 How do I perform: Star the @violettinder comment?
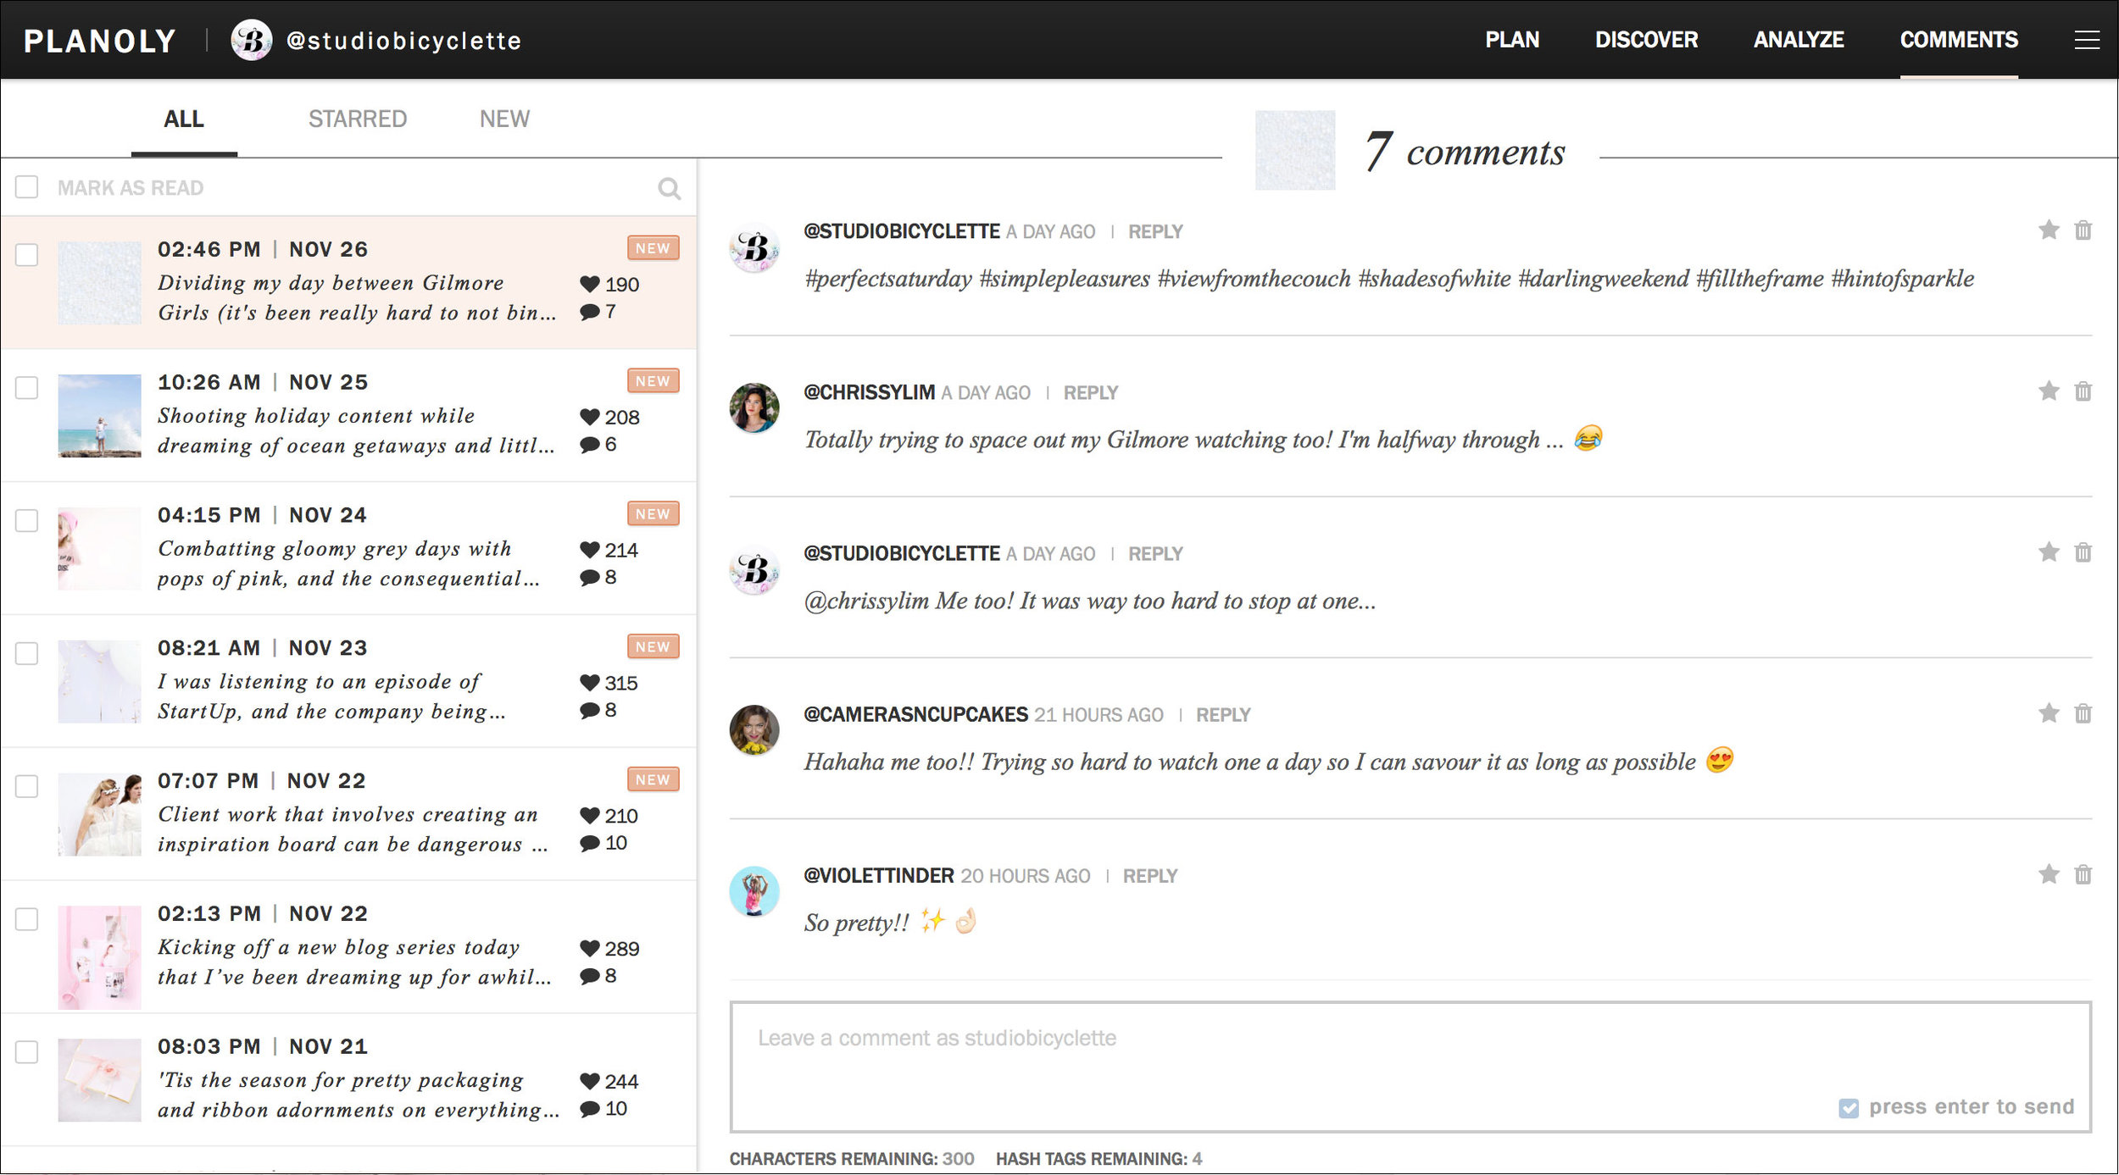pos(2049,873)
